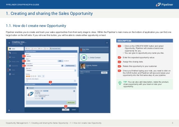
Task: Click into the Closing Date input field
Action: click(x=43, y=66)
